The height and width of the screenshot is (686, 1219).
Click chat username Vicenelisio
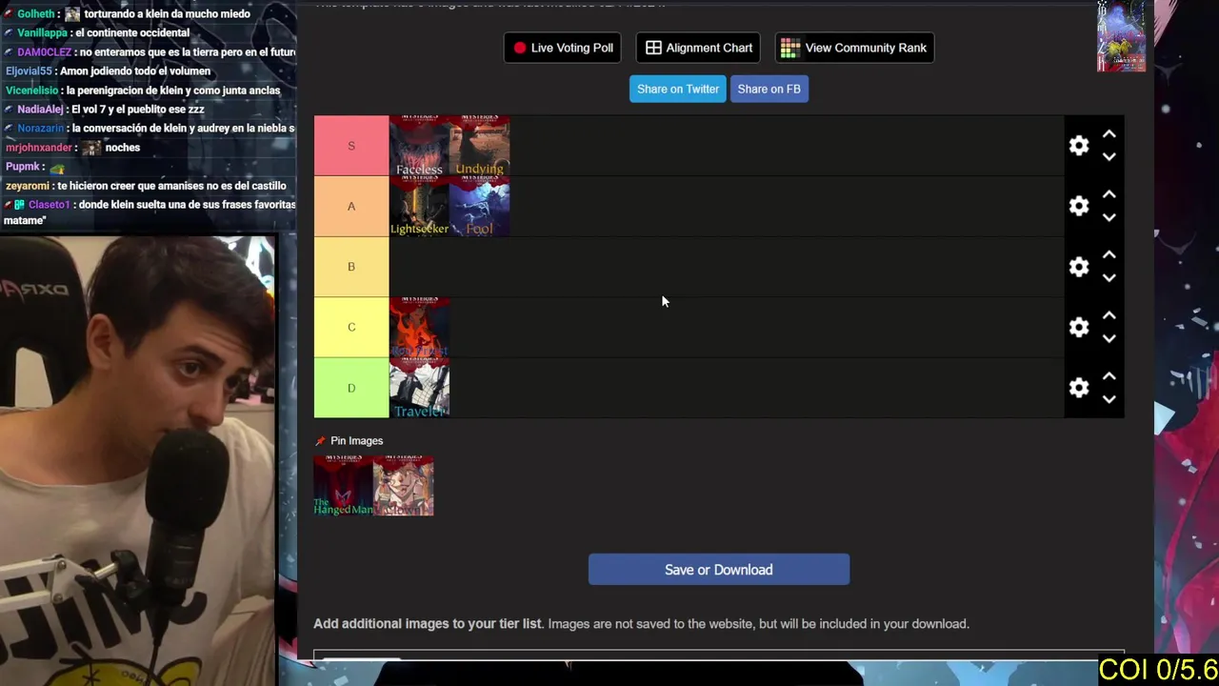(32, 91)
